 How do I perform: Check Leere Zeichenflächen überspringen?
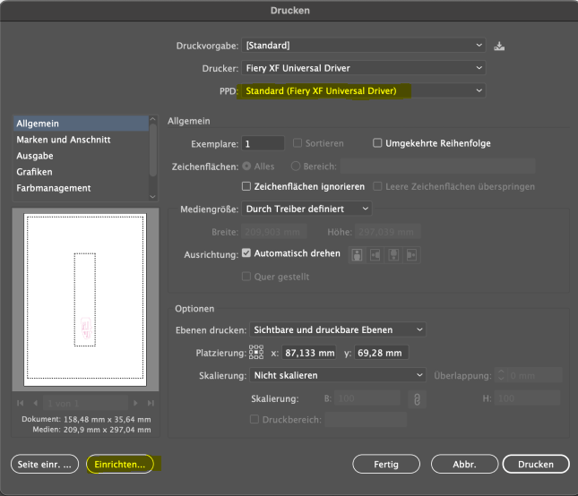point(377,186)
